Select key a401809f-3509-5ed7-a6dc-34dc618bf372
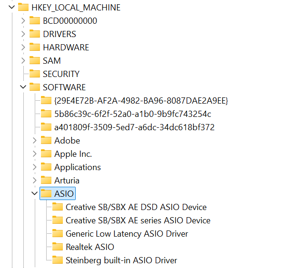 (x=134, y=127)
